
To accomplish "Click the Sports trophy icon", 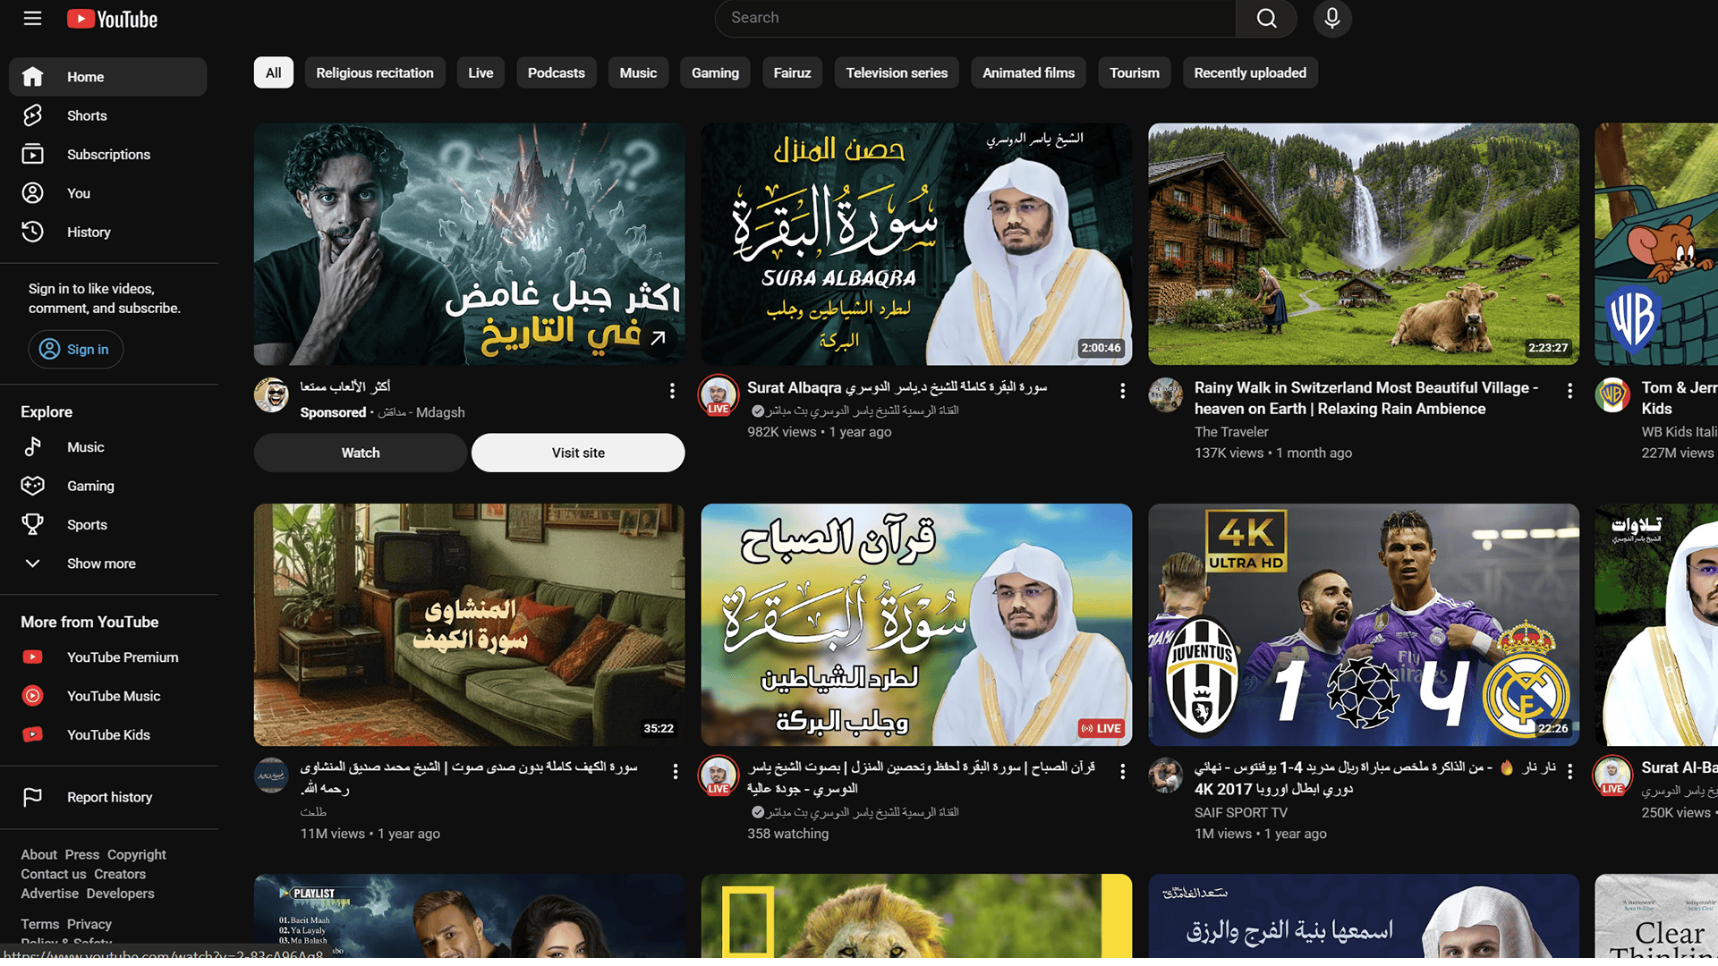I will tap(32, 525).
